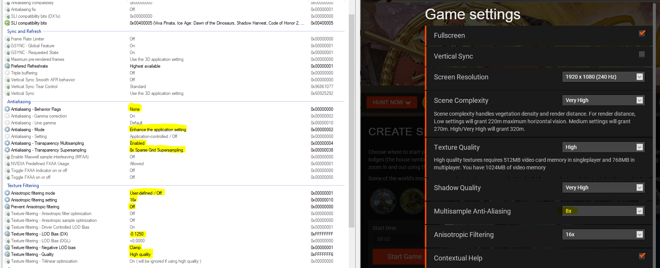Click gear icon beside GSYNC - Global Feature
The height and width of the screenshot is (268, 660).
coord(7,46)
